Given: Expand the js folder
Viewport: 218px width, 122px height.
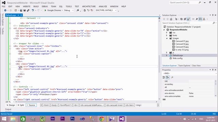Looking at the screenshot, I should 167,53.
